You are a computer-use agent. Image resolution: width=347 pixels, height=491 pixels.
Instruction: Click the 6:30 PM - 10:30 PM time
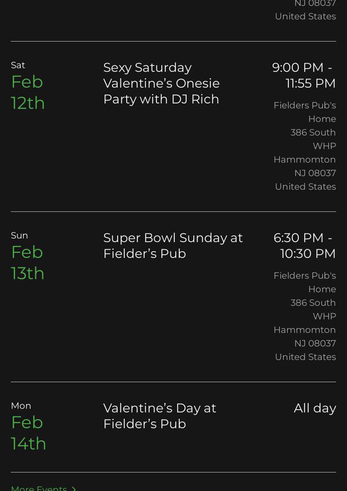(305, 245)
